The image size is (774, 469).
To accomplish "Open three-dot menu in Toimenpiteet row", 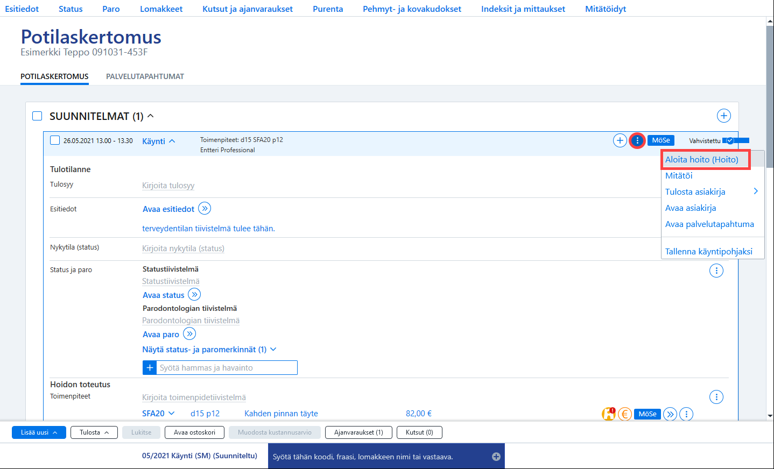I will pyautogui.click(x=716, y=397).
